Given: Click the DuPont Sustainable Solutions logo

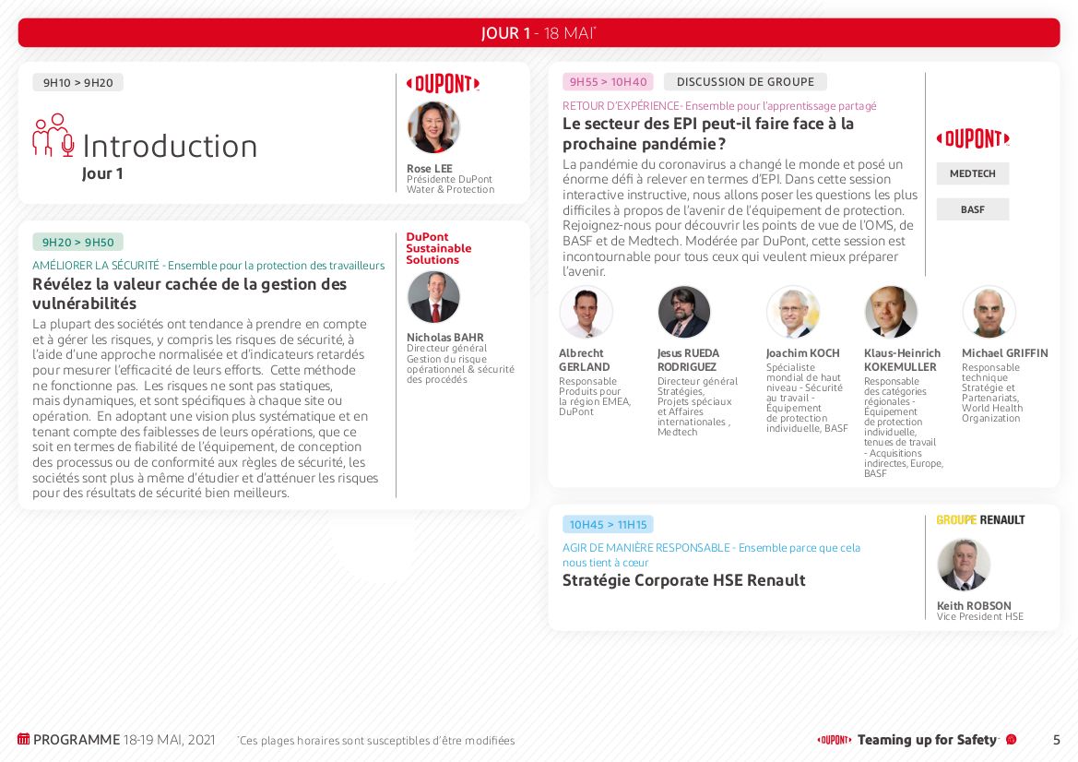Looking at the screenshot, I should click(439, 249).
